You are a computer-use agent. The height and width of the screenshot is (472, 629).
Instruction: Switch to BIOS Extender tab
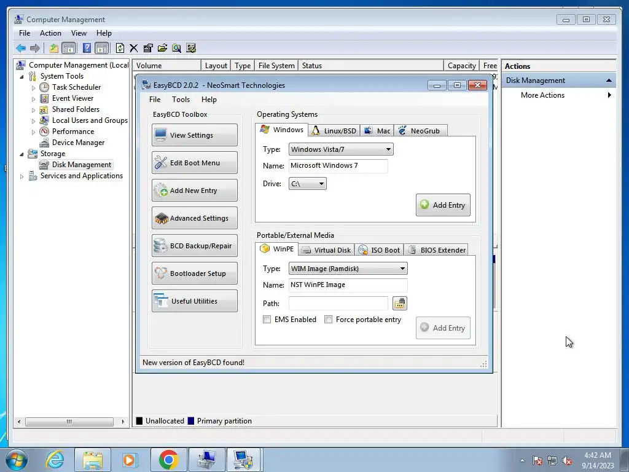tap(437, 250)
